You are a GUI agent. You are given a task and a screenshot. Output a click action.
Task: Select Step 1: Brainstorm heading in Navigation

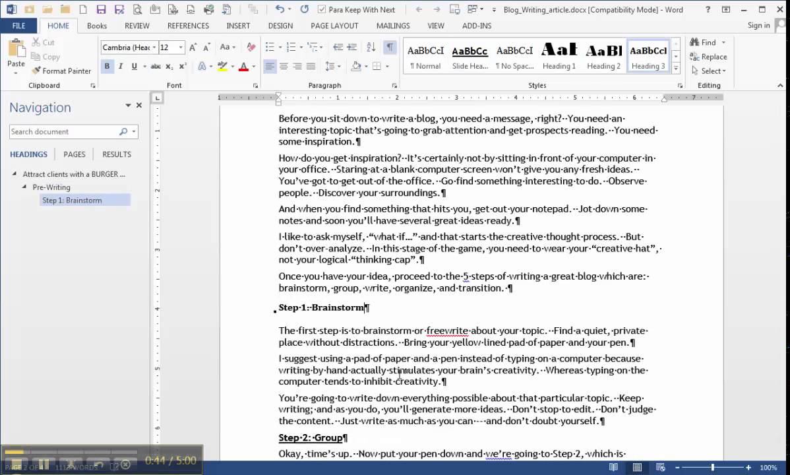84,200
